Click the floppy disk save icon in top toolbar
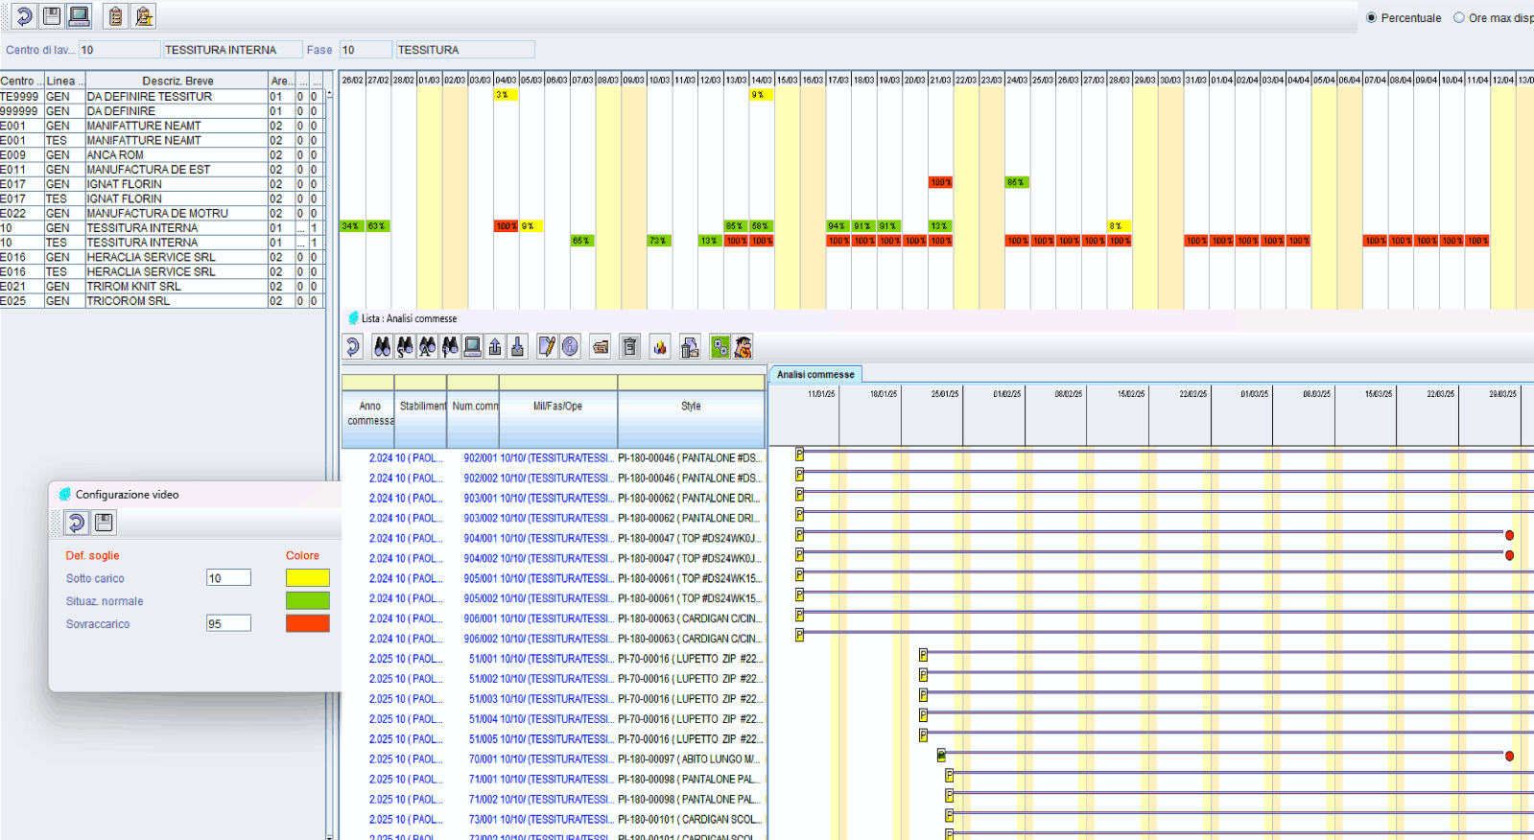The height and width of the screenshot is (840, 1534). [52, 16]
